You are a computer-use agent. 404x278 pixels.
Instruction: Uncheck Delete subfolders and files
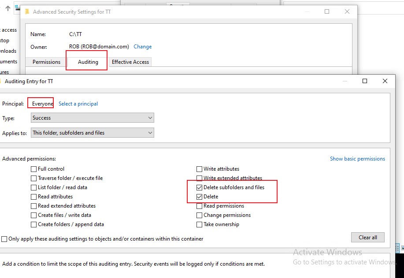tap(199, 187)
